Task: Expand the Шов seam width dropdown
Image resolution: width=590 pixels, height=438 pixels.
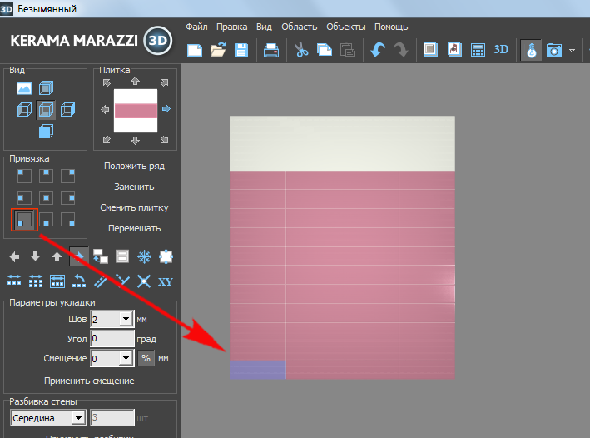Action: click(125, 319)
